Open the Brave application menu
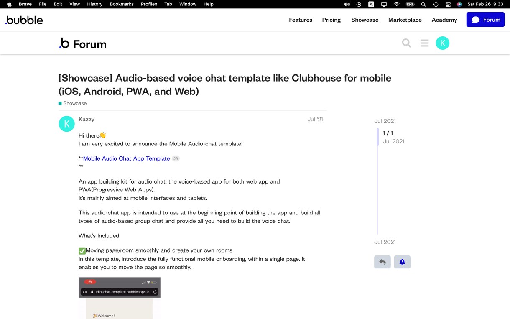Image resolution: width=510 pixels, height=319 pixels. coord(25,4)
